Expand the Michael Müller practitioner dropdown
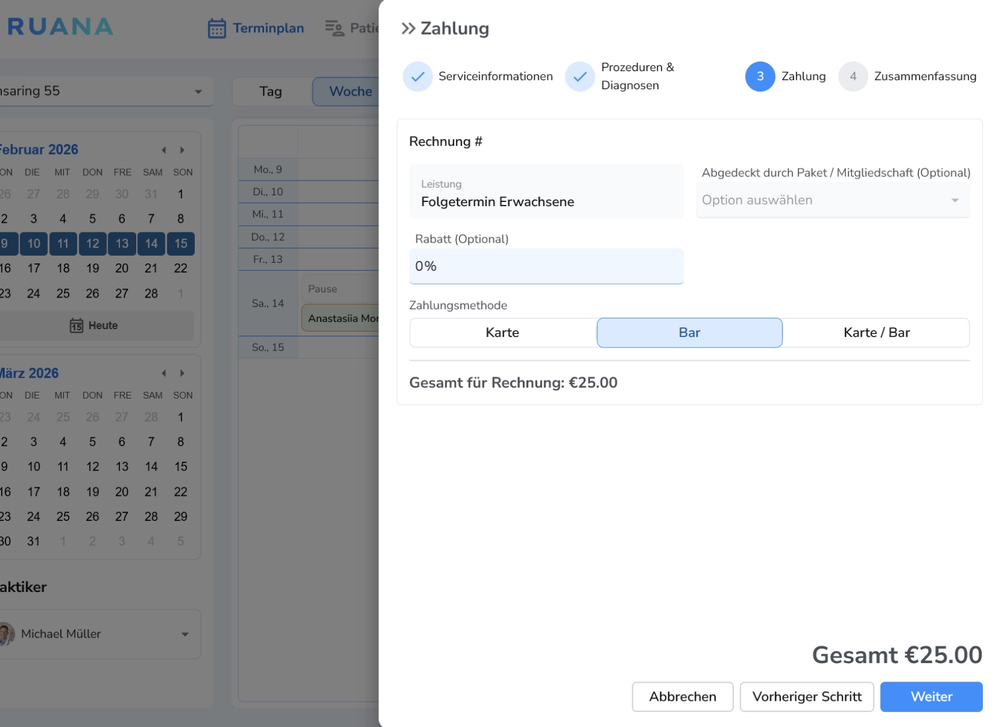Image resolution: width=996 pixels, height=727 pixels. [185, 634]
